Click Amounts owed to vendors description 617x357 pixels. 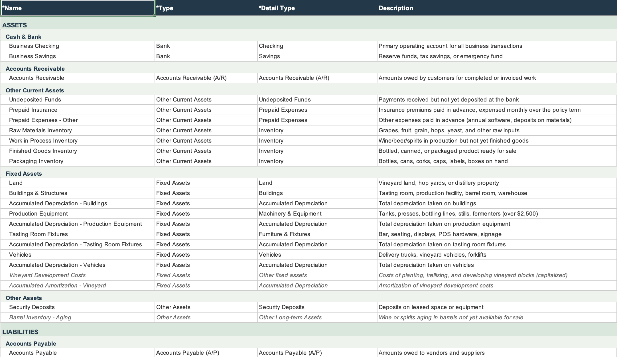click(x=497, y=353)
